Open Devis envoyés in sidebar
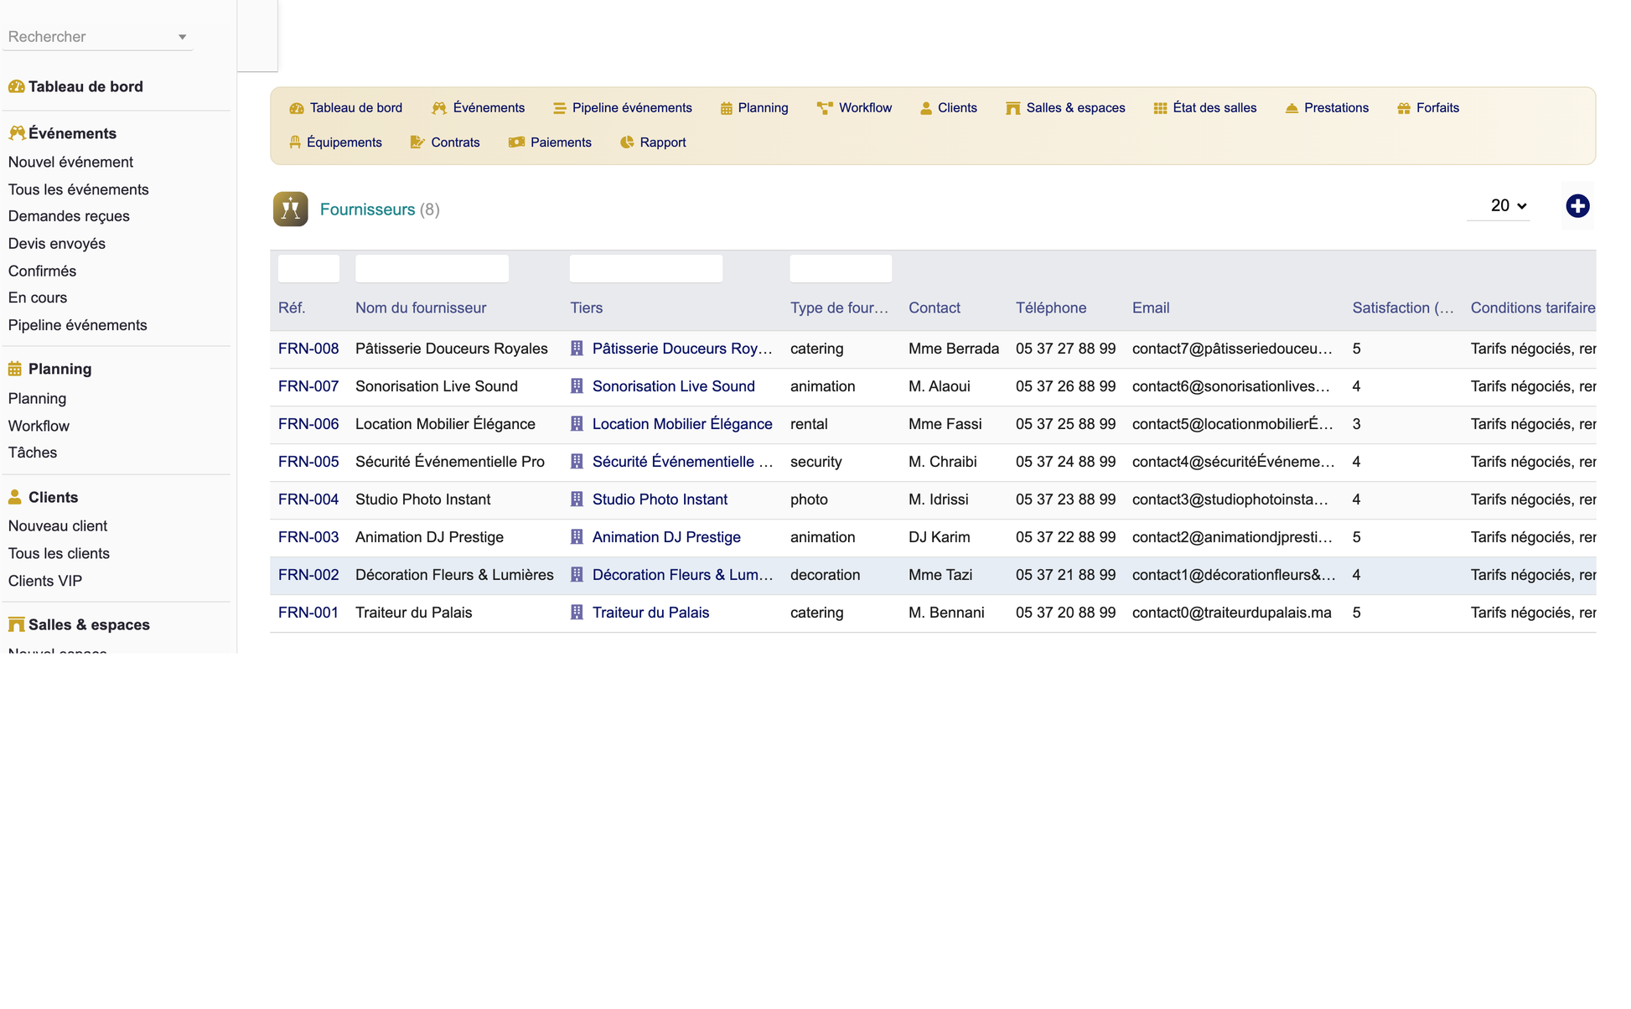This screenshot has width=1631, height=1009. (x=57, y=244)
